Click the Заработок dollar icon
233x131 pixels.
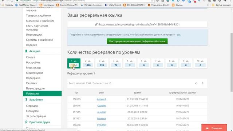(26, 99)
